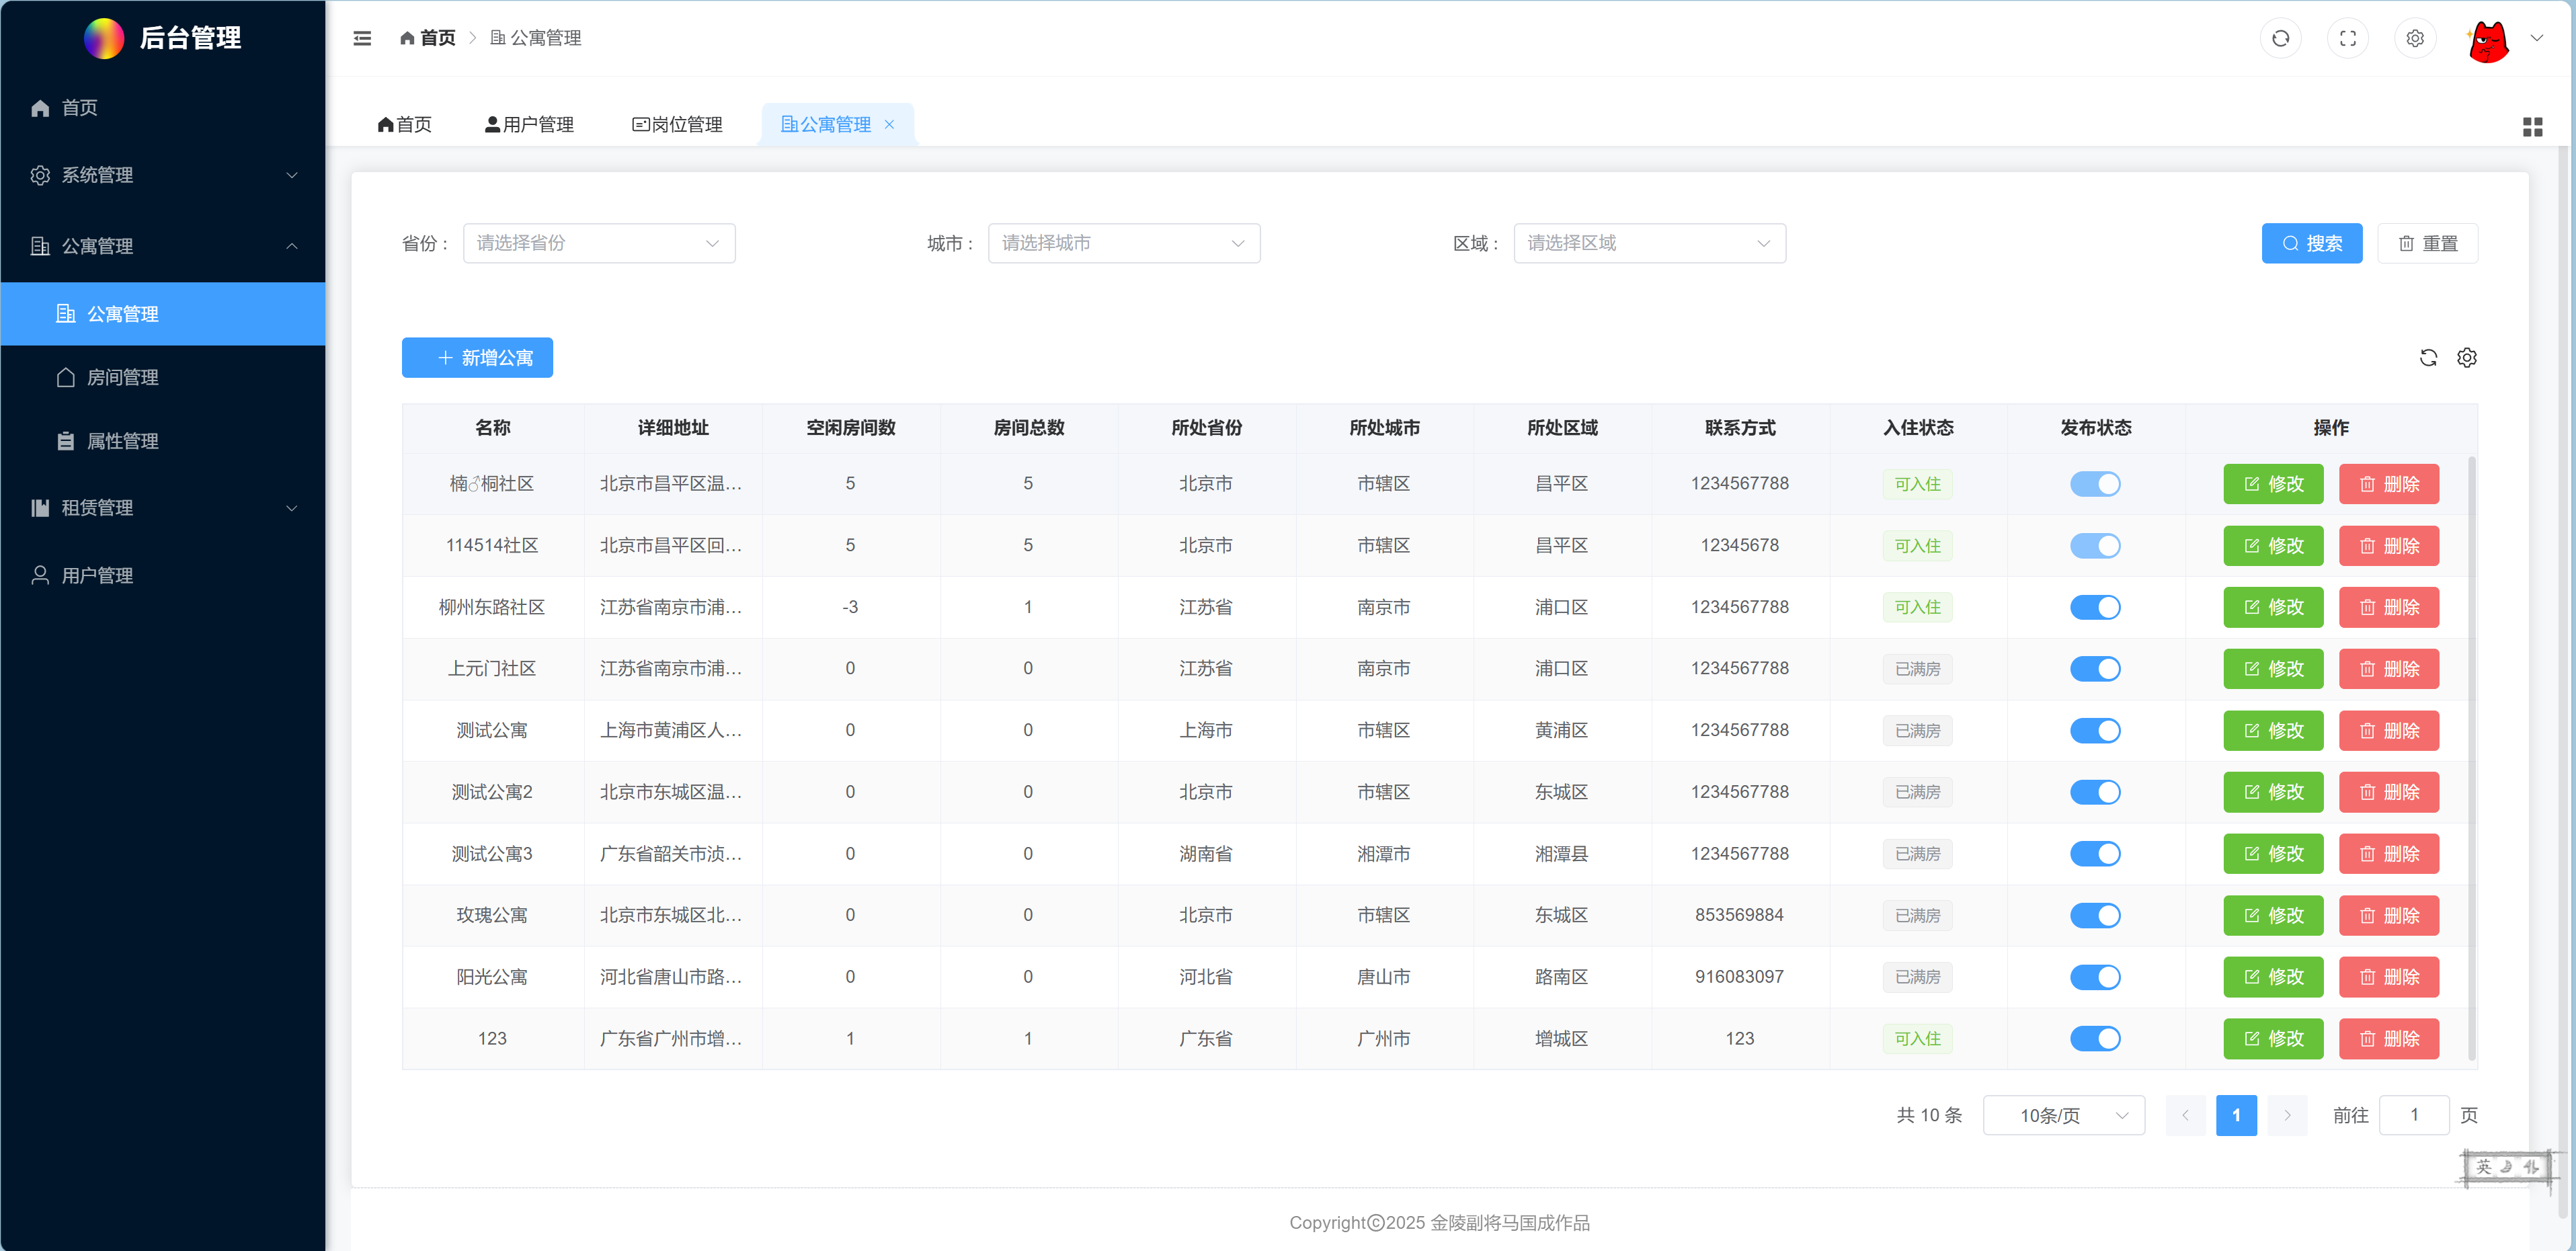Open the hamburger menu to collapse sidebar
This screenshot has height=1251, width=2576.
click(362, 38)
